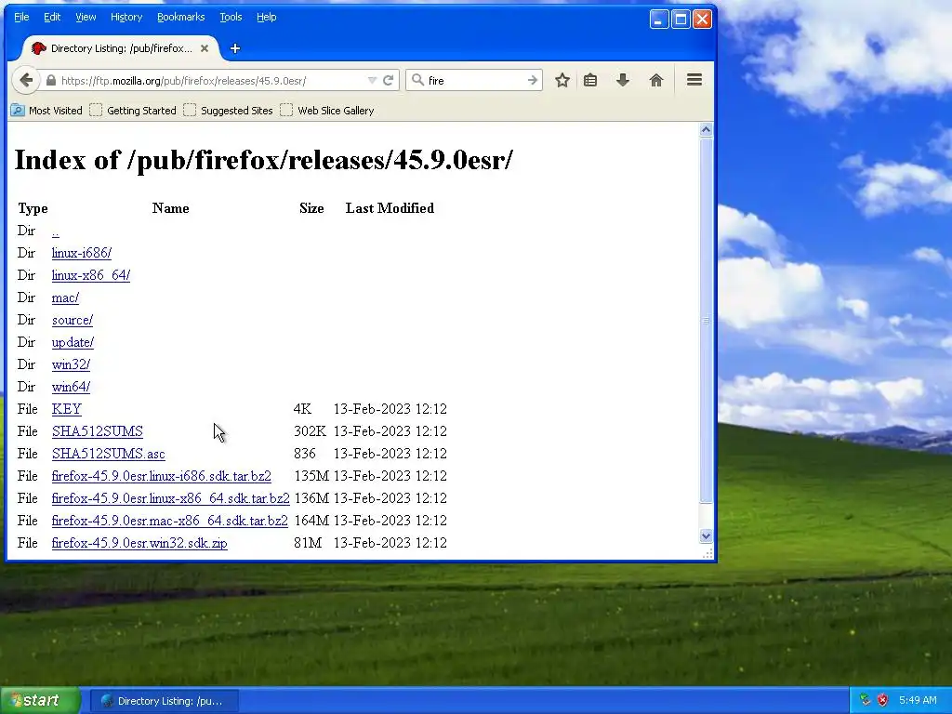Click the vertical scrollbar thumb
The width and height of the screenshot is (952, 714).
(x=706, y=320)
